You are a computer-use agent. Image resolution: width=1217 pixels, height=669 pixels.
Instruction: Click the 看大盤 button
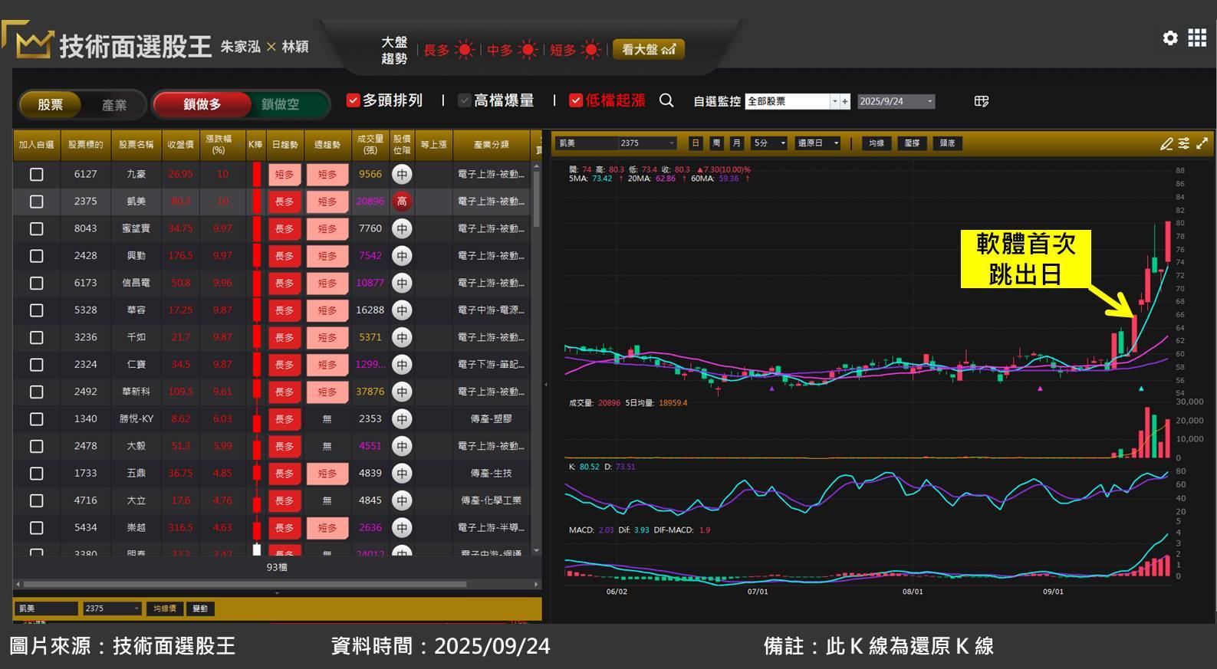coord(648,50)
